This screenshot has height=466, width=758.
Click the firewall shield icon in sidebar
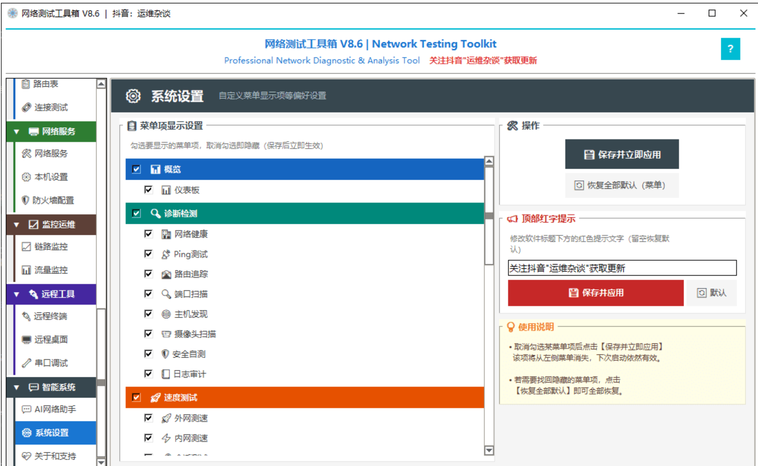pyautogui.click(x=26, y=200)
